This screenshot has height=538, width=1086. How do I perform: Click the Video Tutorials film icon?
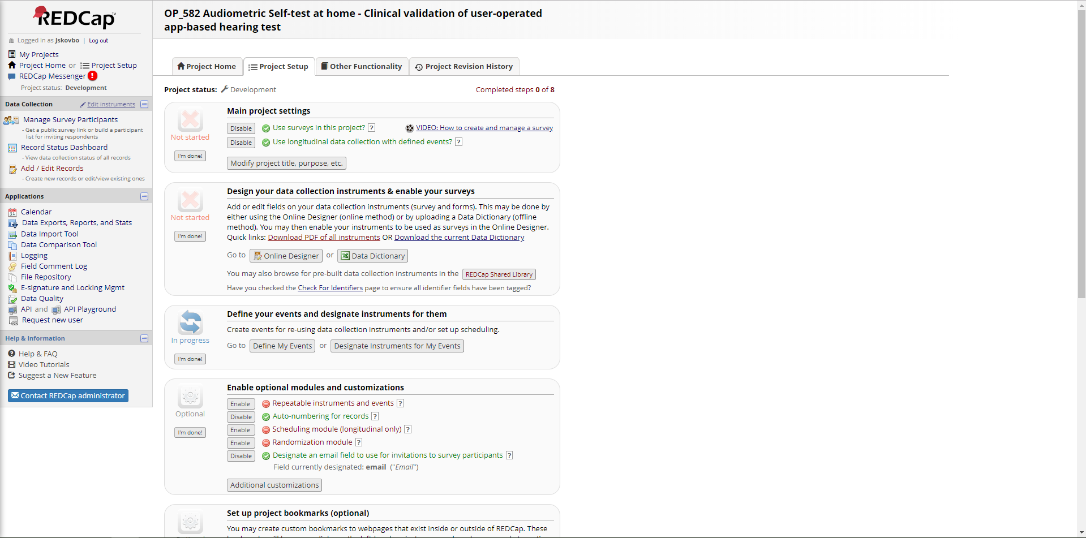pos(11,364)
